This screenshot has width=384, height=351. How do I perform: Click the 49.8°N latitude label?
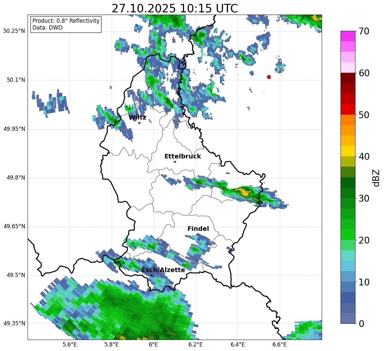click(16, 178)
